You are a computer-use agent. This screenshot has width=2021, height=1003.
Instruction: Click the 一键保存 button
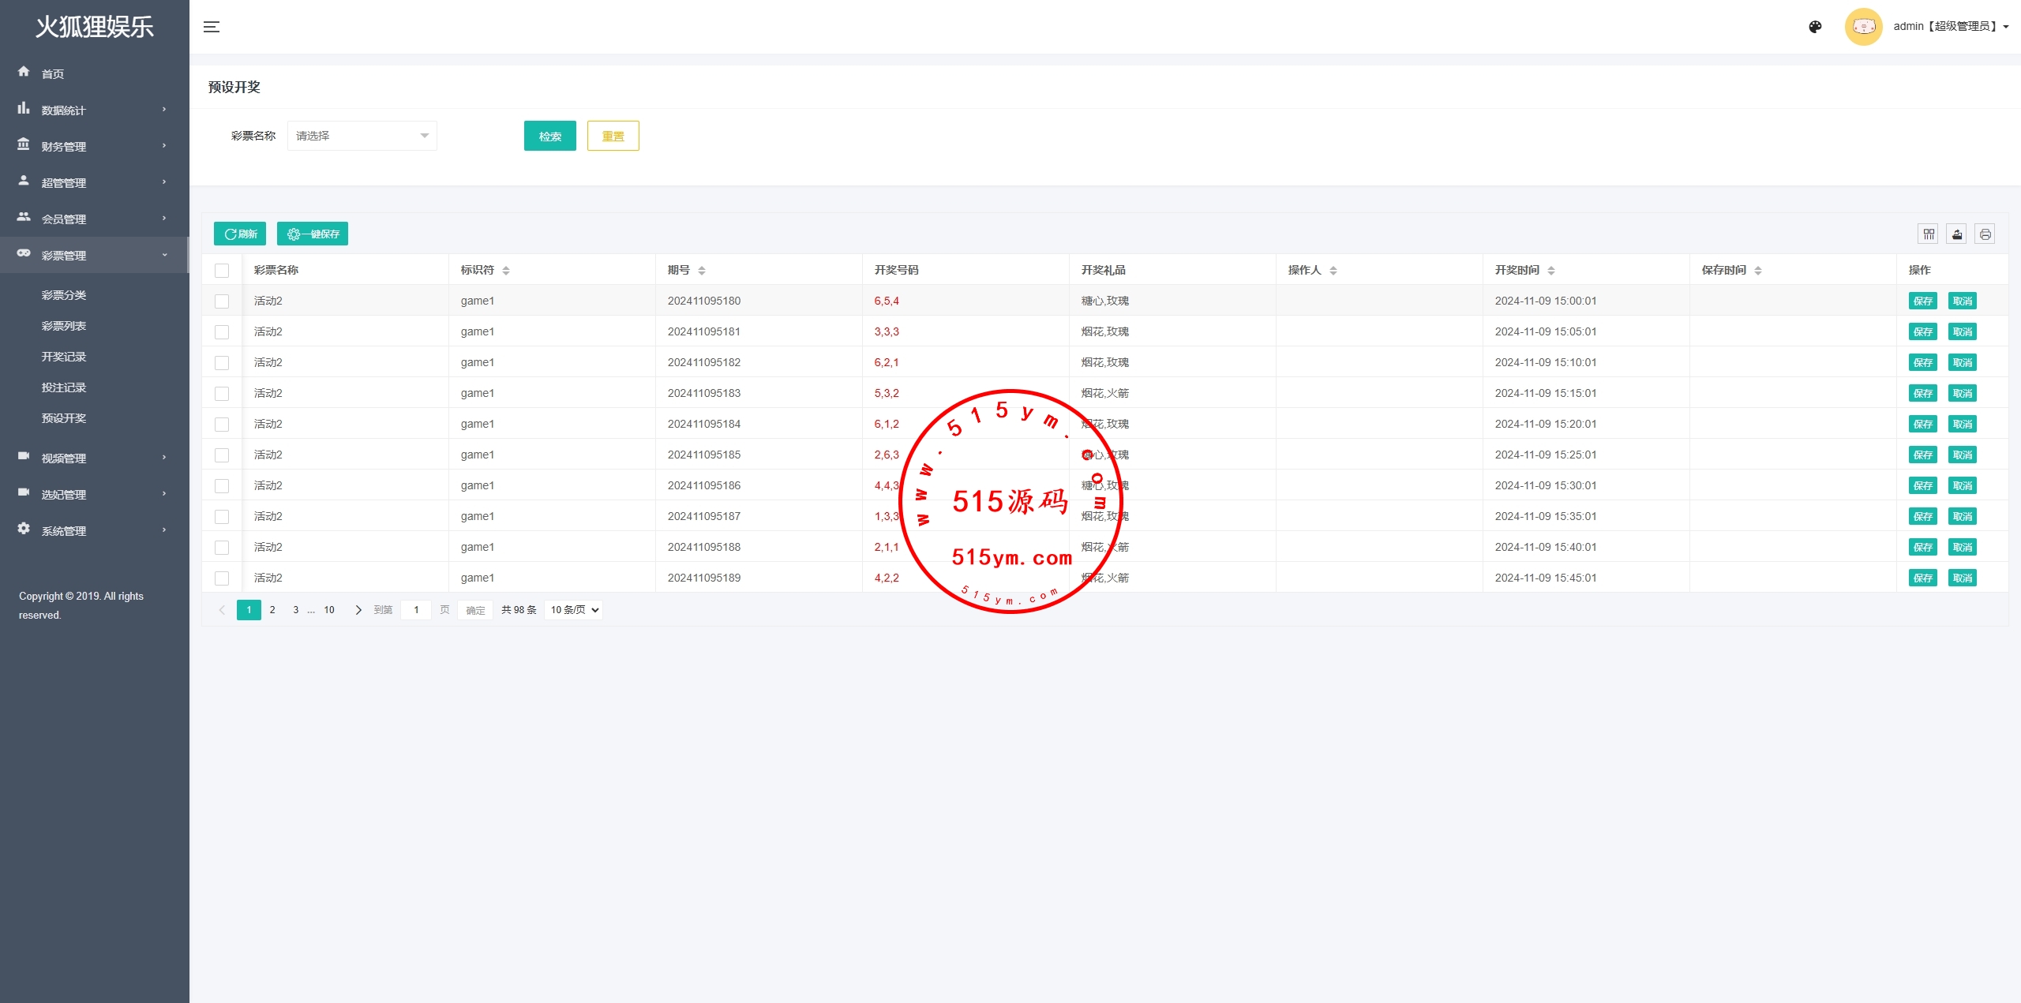tap(313, 234)
